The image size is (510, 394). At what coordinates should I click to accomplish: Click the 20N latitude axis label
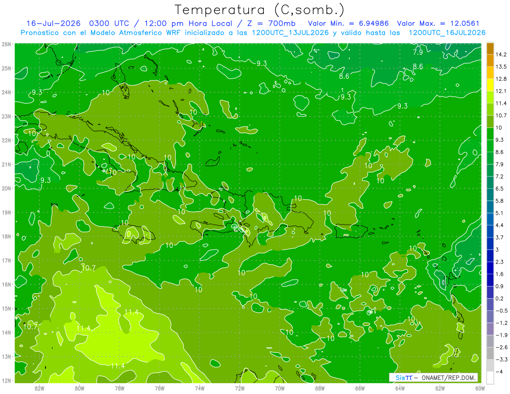click(6, 188)
